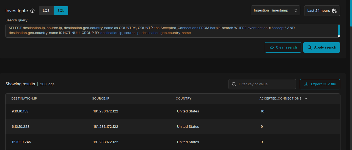Sort by DESTINATION.IP column header
This screenshot has width=352, height=150.
click(x=24, y=98)
